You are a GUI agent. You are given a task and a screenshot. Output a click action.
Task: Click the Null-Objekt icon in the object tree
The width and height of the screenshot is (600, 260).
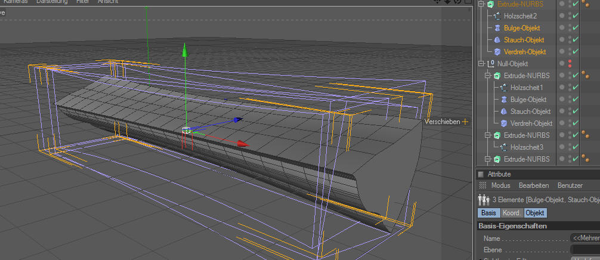coord(491,63)
